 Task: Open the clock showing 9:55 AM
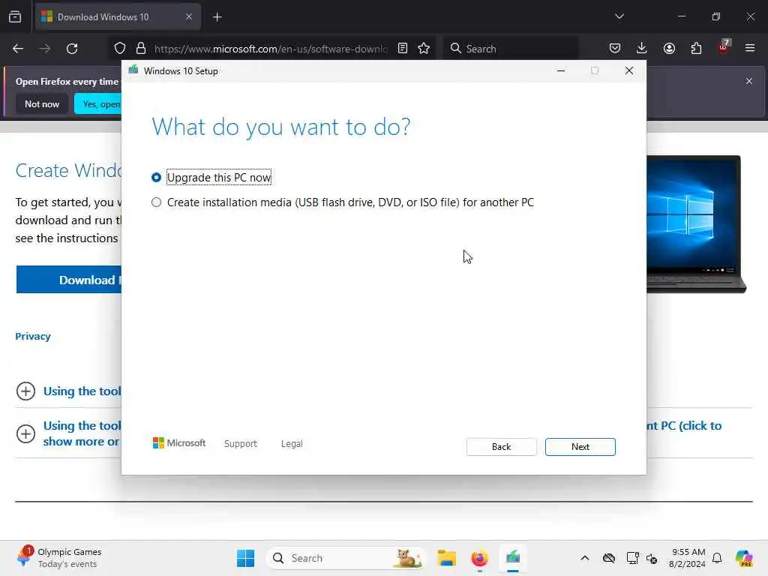click(688, 558)
